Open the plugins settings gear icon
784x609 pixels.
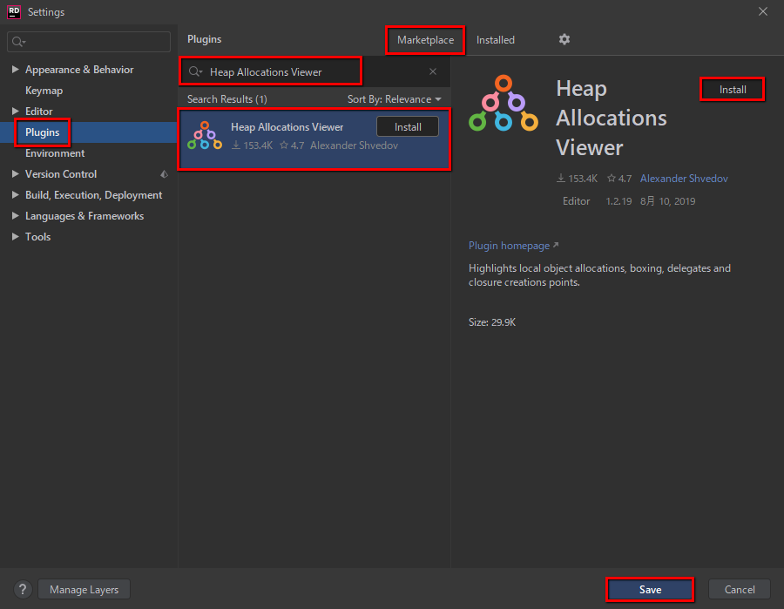(x=564, y=39)
